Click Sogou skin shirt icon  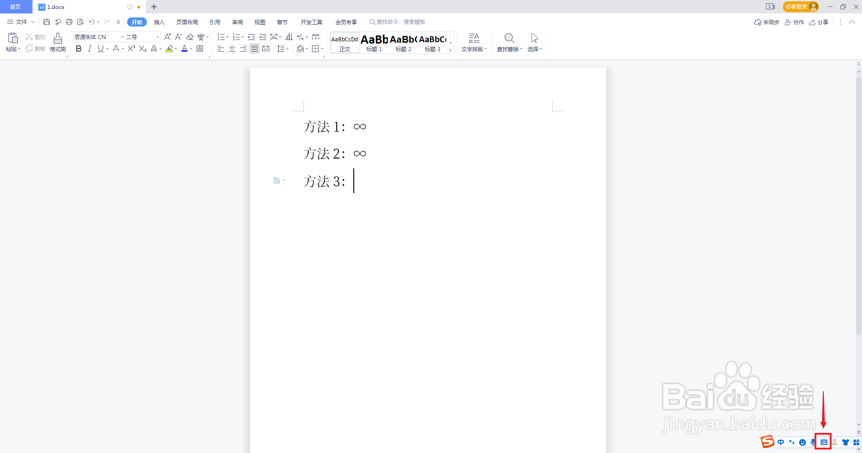(845, 442)
